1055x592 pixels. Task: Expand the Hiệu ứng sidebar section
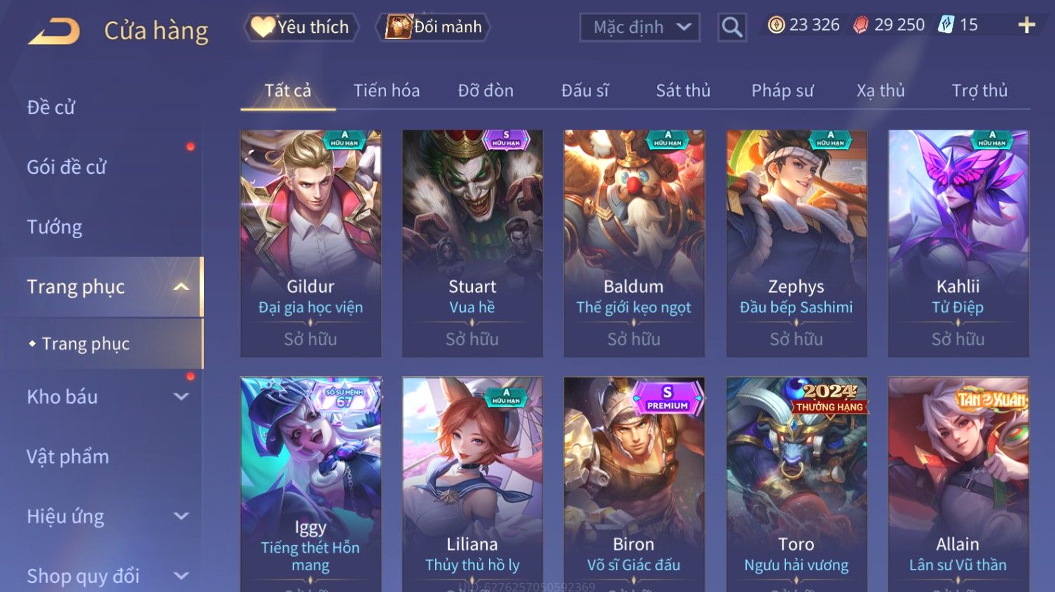click(x=181, y=517)
